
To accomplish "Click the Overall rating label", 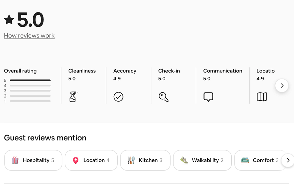I will [x=20, y=71].
